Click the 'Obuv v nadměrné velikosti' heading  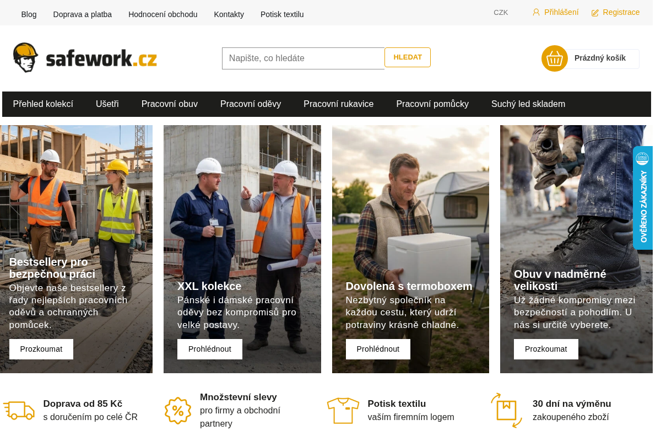[x=560, y=280]
